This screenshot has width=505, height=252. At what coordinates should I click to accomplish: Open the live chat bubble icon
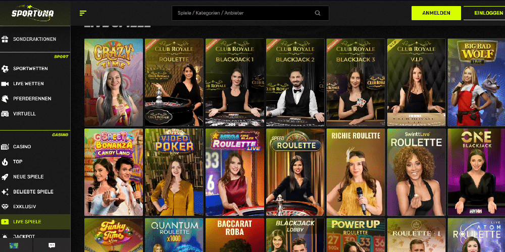pos(52,245)
